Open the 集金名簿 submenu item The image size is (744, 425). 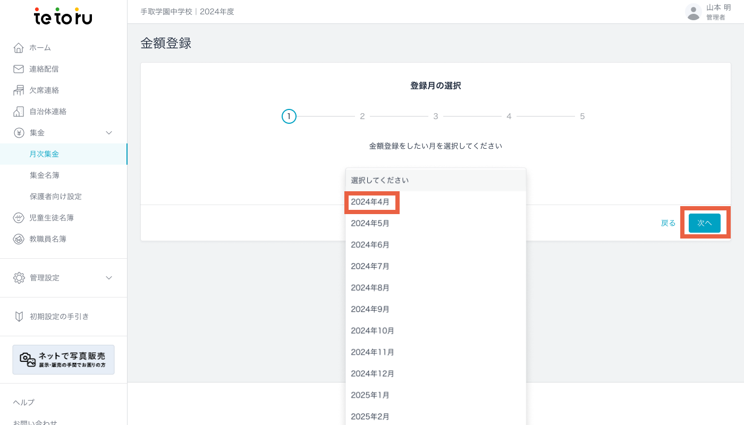coord(48,175)
